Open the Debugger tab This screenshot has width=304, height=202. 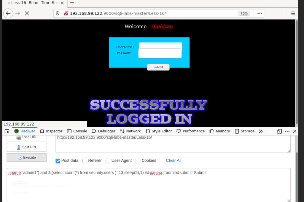[x=104, y=131]
